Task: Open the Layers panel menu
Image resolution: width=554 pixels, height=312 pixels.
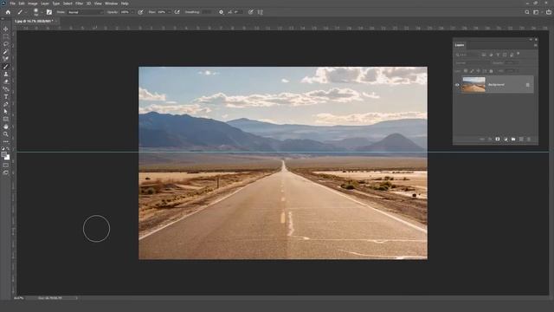Action: [535, 45]
